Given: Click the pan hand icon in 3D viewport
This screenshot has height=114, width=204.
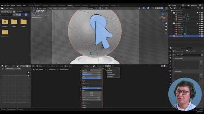Looking at the screenshot, I should (x=166, y=27).
